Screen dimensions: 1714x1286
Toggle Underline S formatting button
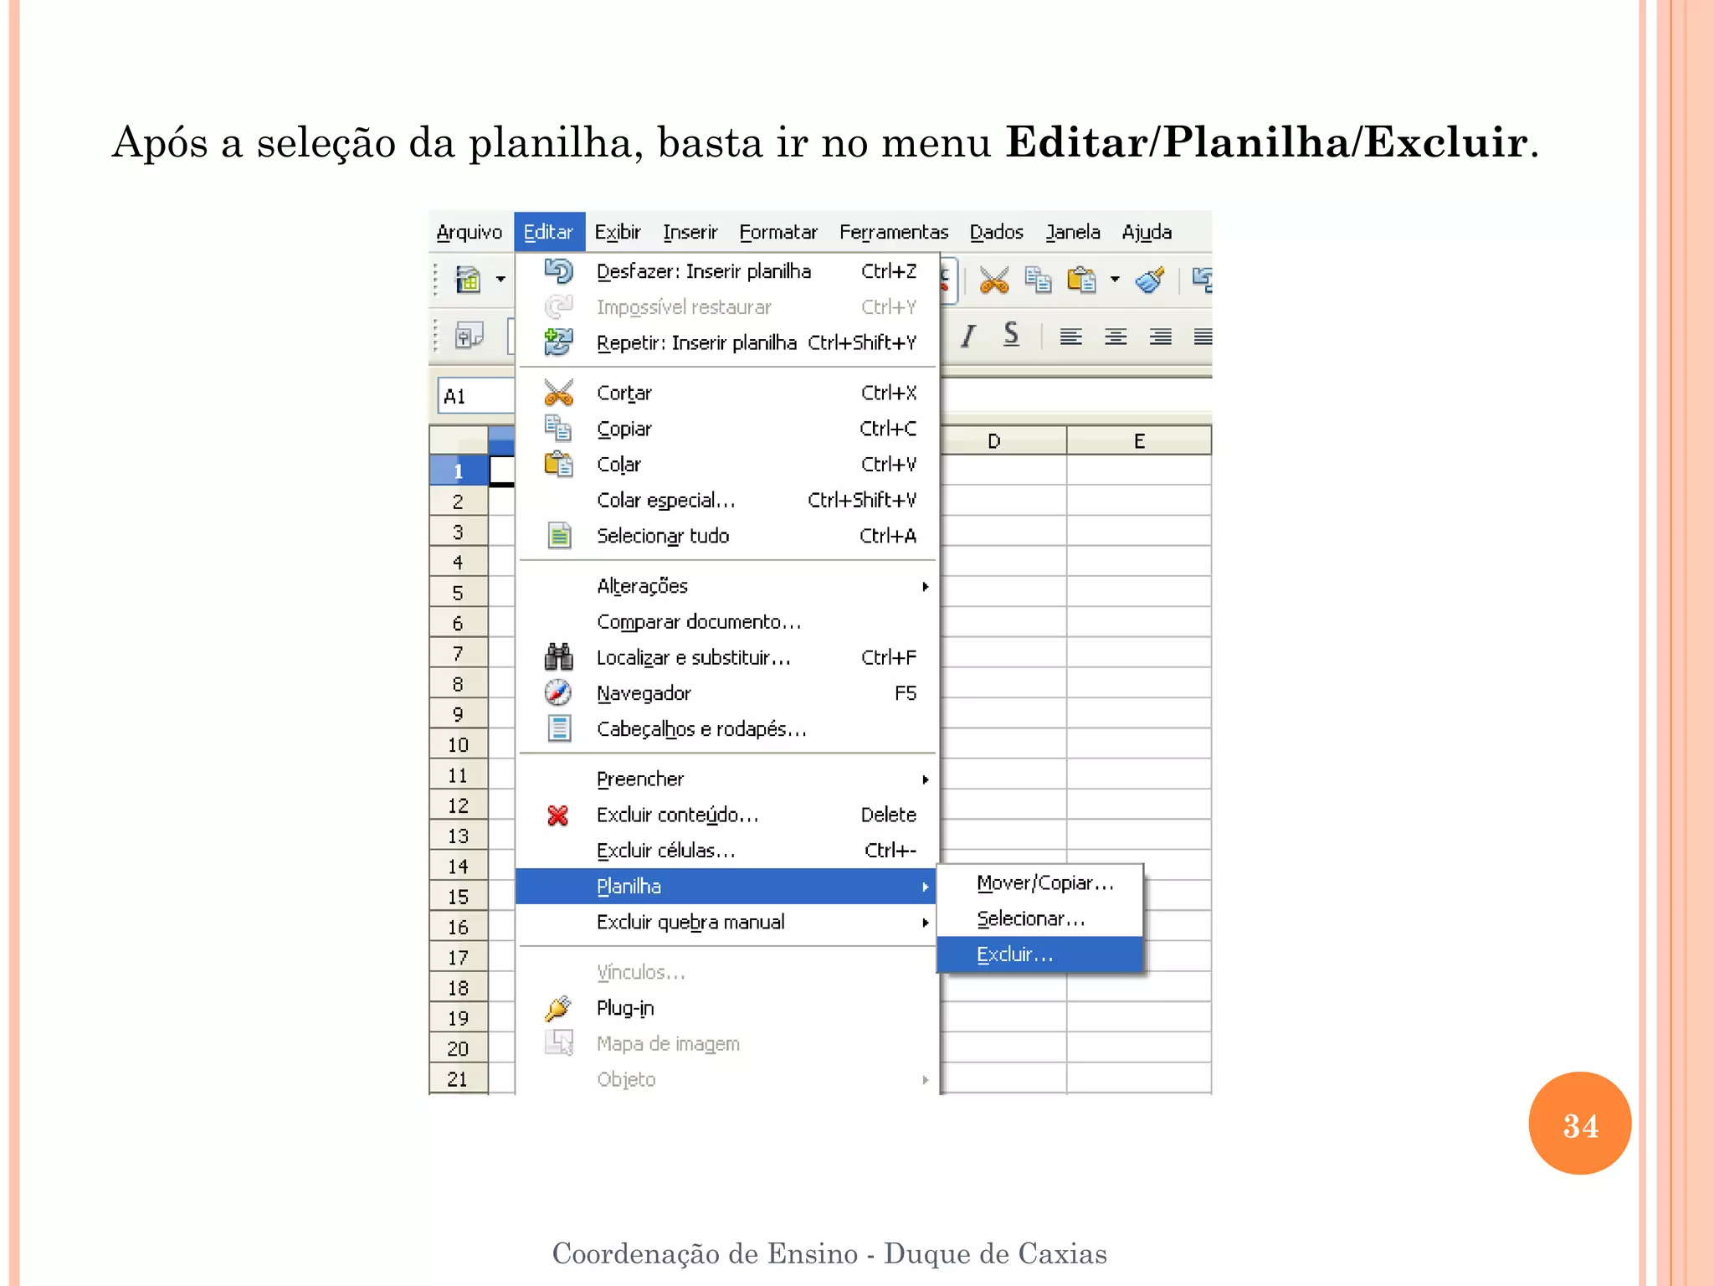[1011, 335]
